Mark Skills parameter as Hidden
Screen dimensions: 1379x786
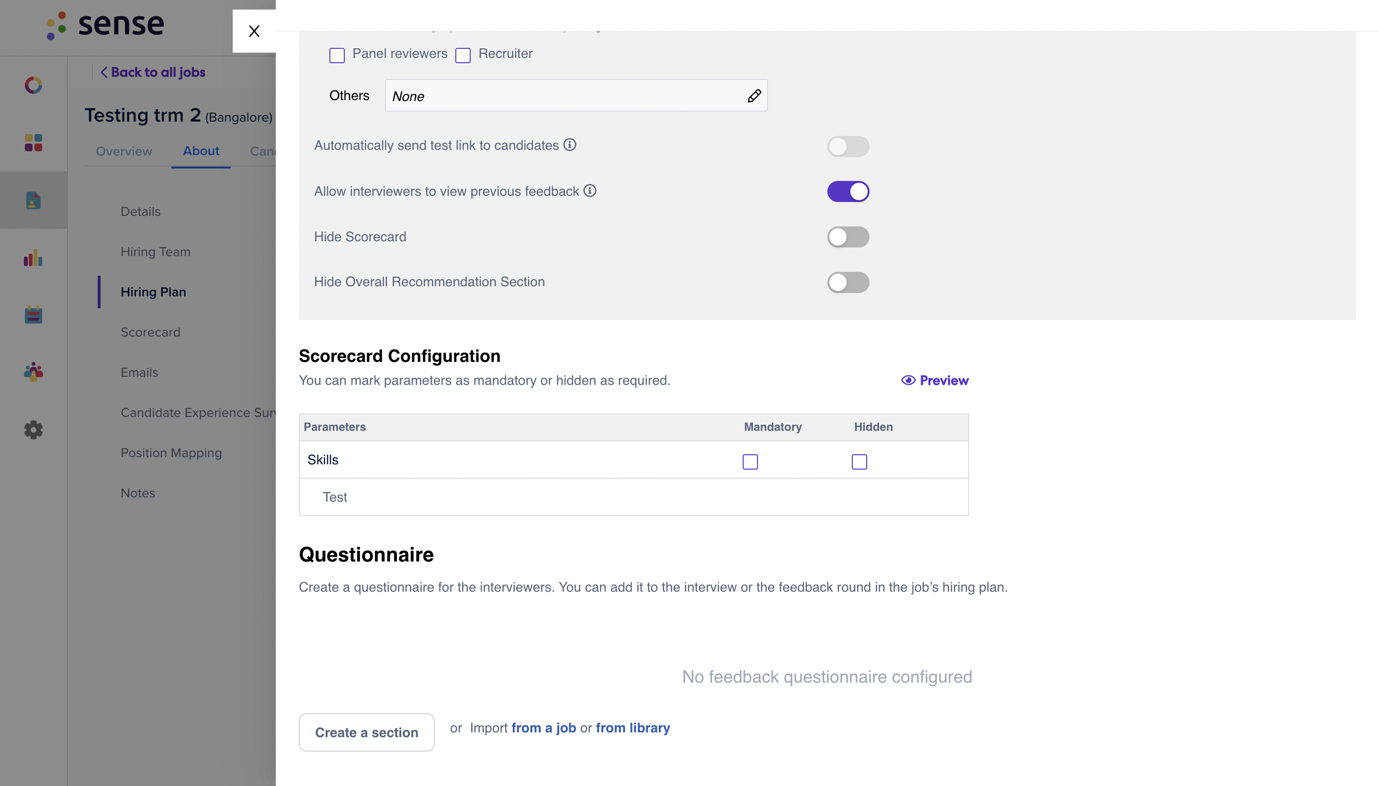coord(859,461)
